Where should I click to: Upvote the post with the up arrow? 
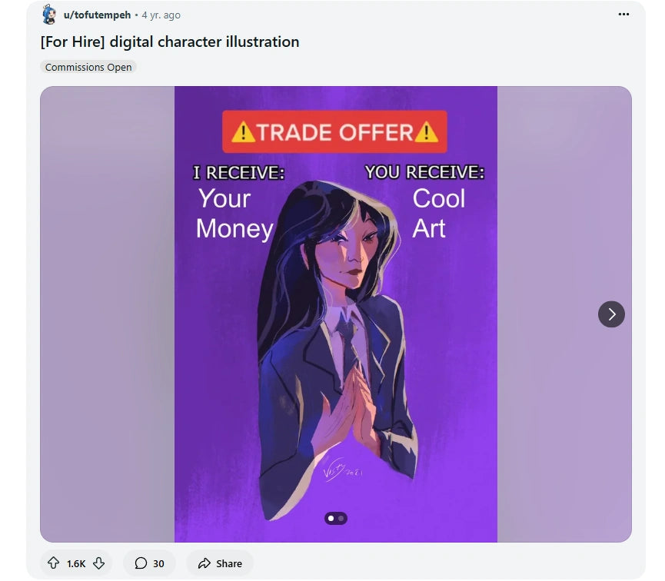pyautogui.click(x=54, y=563)
